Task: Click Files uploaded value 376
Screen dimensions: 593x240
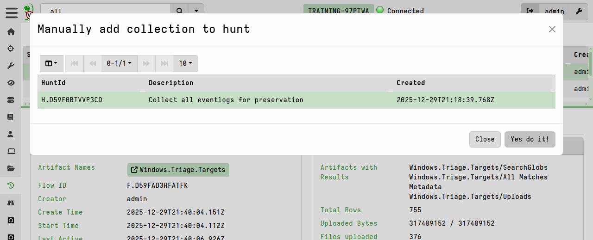Action: (415, 237)
